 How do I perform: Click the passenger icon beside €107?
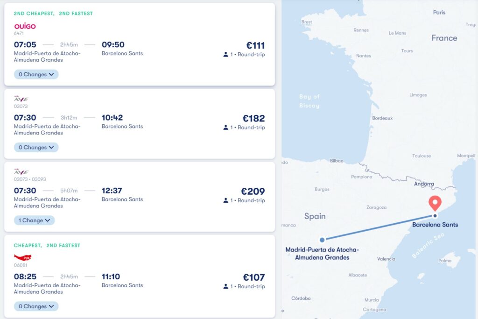tap(225, 286)
